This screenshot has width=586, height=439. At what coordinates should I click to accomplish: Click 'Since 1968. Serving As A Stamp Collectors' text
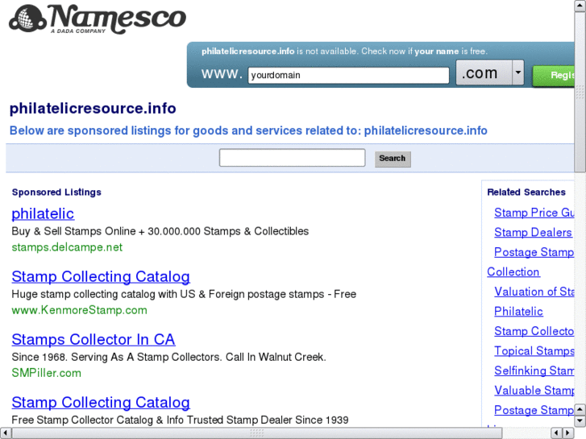(168, 357)
